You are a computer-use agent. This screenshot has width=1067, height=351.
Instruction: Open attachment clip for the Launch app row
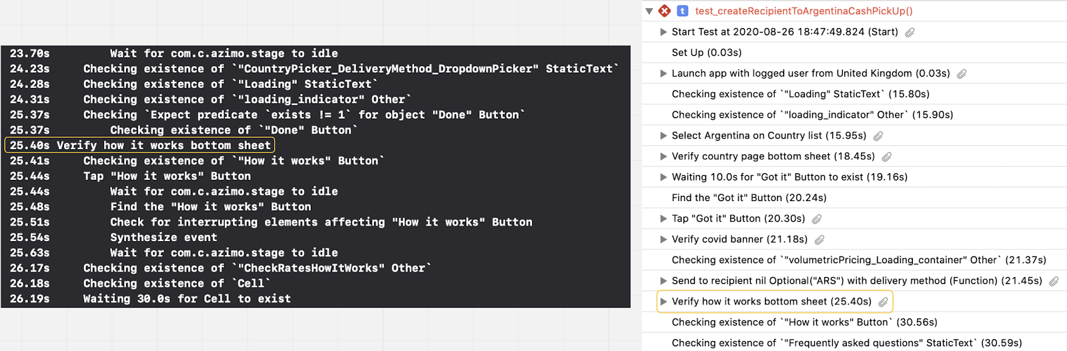962,74
